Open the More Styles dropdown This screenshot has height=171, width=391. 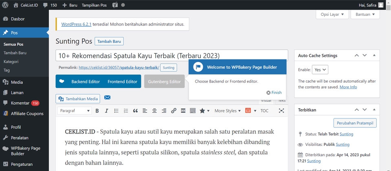pos(227,111)
